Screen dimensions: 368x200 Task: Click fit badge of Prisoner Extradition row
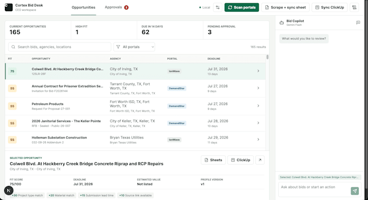click(x=12, y=88)
